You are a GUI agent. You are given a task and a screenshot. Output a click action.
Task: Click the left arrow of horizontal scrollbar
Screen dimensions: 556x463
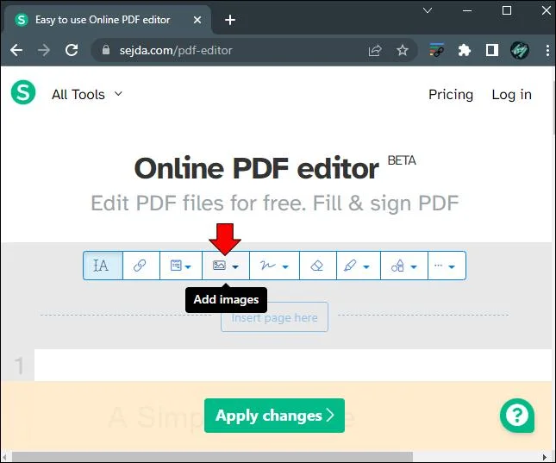(x=4, y=457)
